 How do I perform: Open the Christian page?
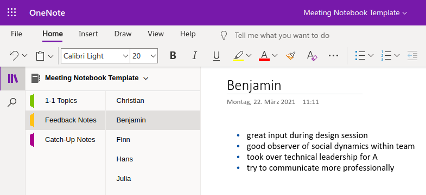pos(153,101)
